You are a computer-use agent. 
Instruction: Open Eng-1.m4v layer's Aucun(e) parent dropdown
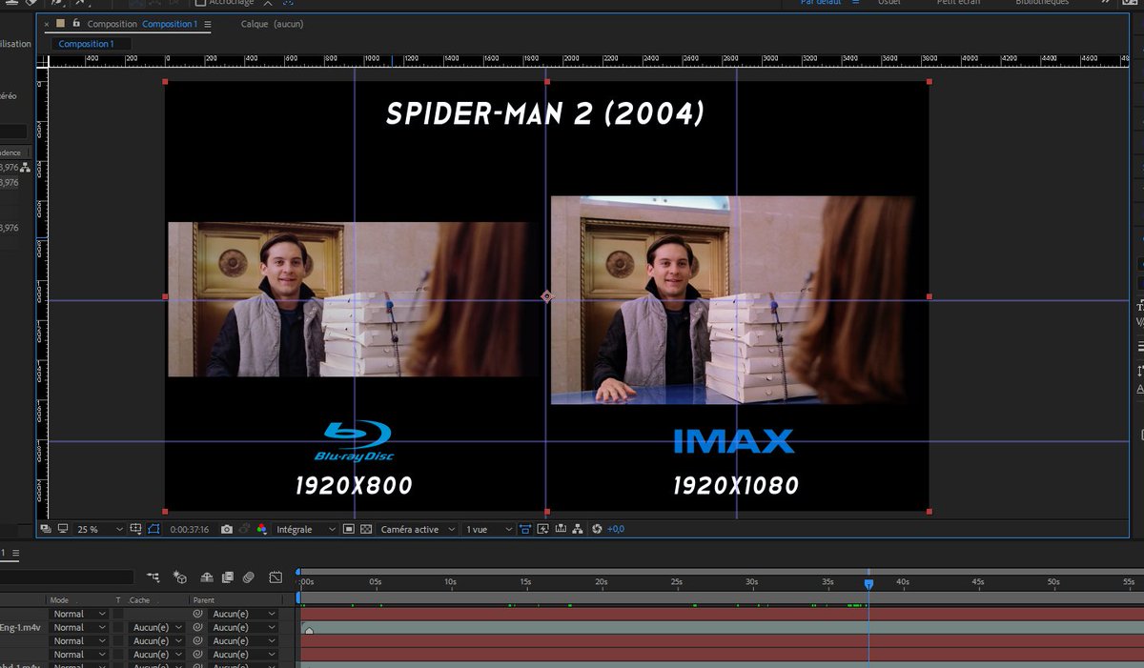pyautogui.click(x=244, y=628)
